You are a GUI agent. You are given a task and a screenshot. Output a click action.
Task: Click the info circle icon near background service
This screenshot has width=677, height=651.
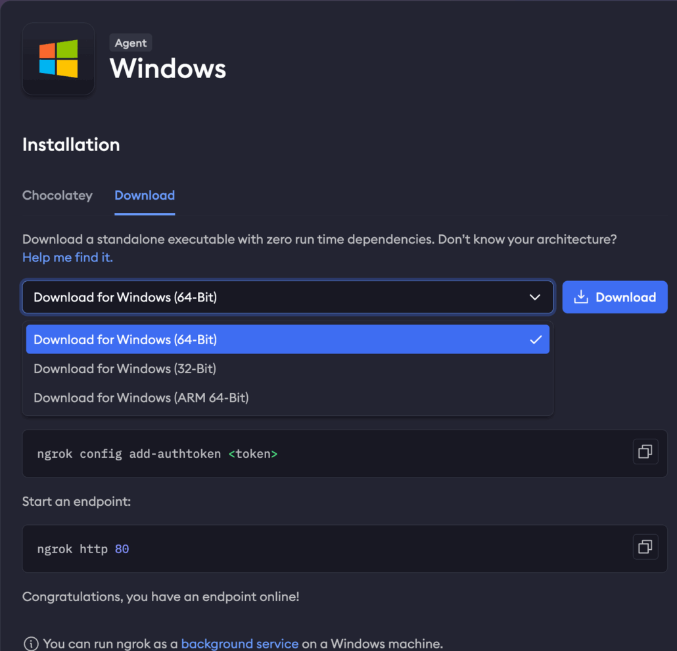tap(30, 643)
